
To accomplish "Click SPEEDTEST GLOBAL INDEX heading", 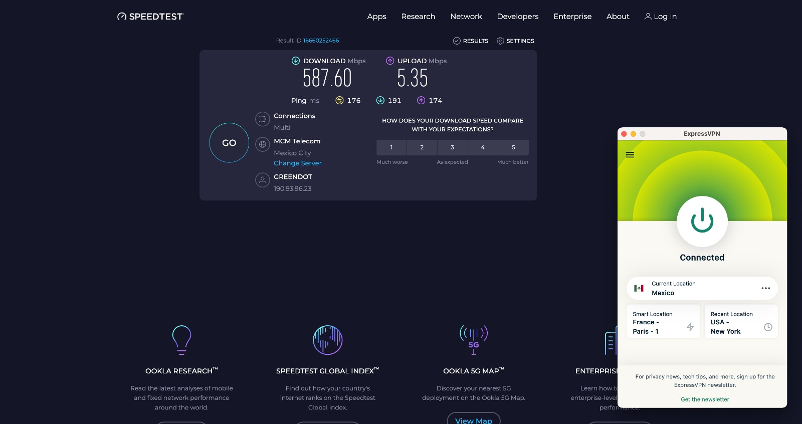I will click(x=328, y=371).
